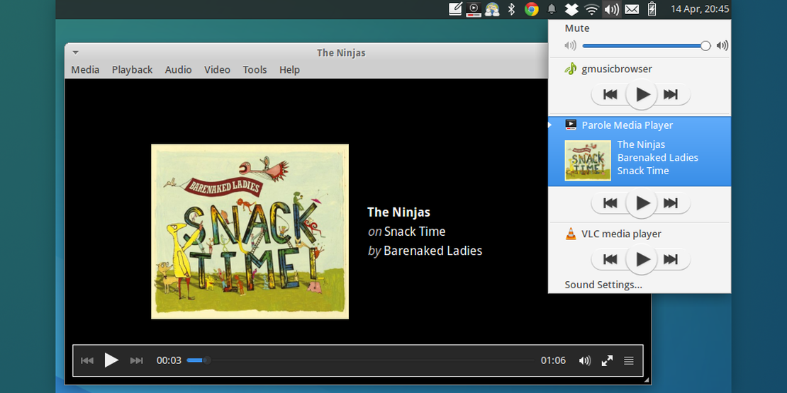The image size is (787, 393).
Task: Click the elapsed time 00:03
Action: point(169,360)
